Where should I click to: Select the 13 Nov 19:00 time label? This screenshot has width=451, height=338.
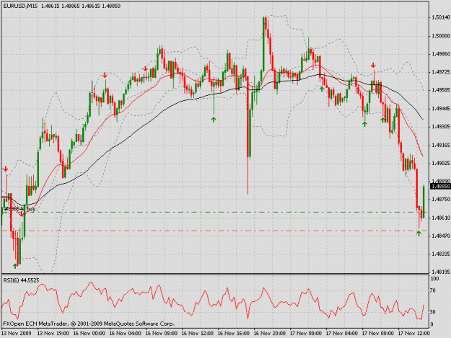point(53,334)
